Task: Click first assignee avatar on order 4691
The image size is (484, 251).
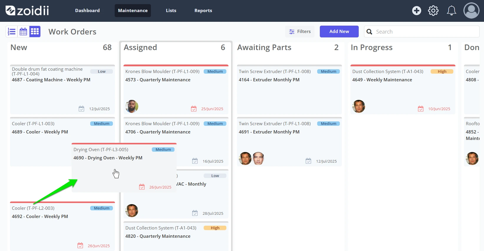Action: [245, 158]
